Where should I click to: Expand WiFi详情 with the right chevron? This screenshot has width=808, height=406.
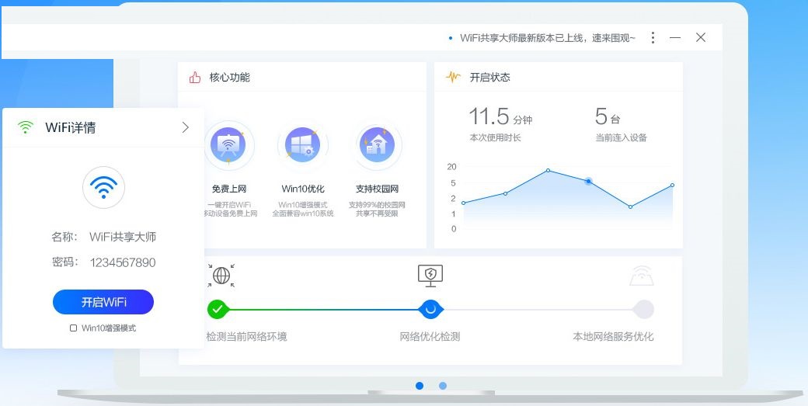coord(186,127)
